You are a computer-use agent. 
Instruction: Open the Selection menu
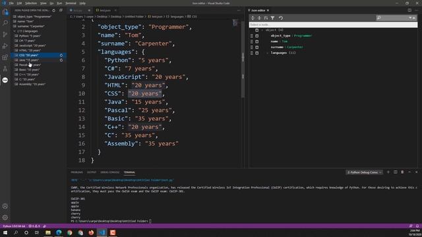tap(31, 3)
